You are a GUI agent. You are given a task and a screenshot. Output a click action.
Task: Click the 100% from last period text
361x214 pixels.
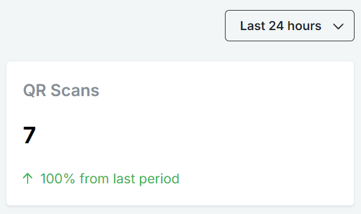110,179
